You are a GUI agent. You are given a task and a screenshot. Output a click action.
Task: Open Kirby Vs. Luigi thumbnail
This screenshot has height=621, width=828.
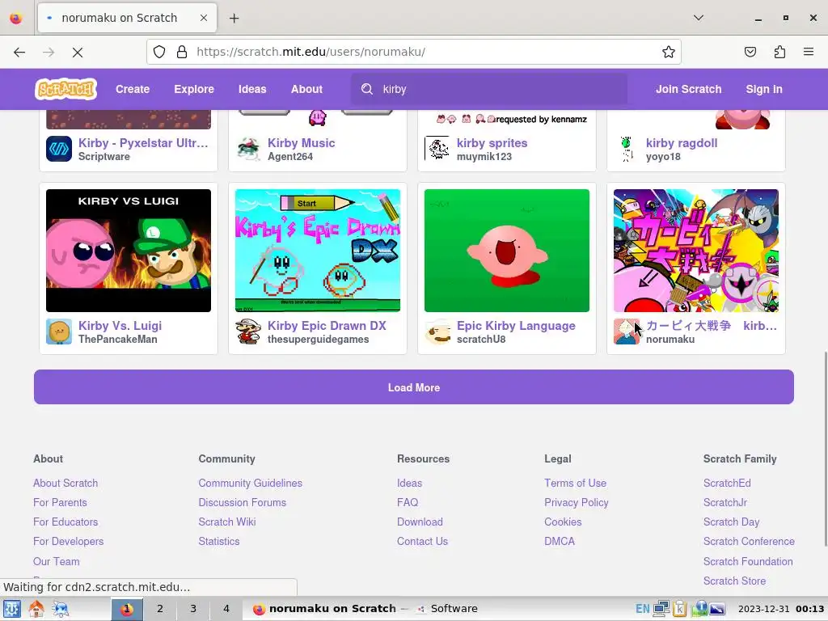tap(129, 251)
